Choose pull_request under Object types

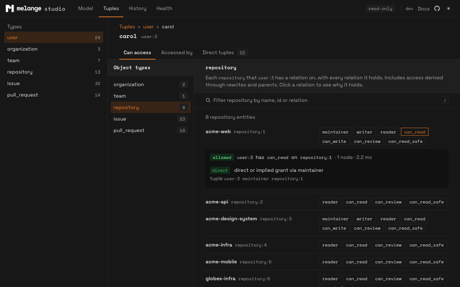(151, 130)
